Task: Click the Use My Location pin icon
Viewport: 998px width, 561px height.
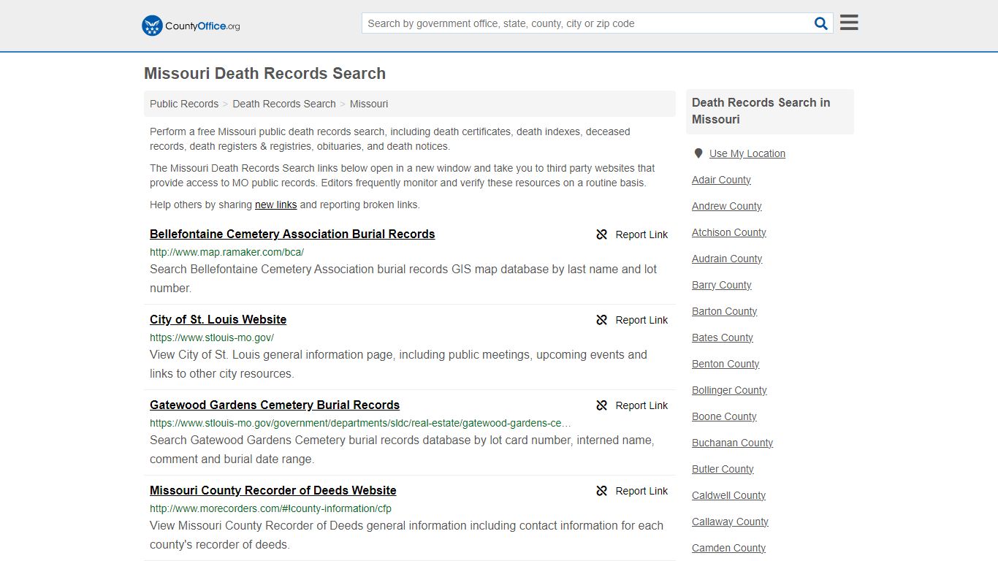Action: pyautogui.click(x=698, y=153)
